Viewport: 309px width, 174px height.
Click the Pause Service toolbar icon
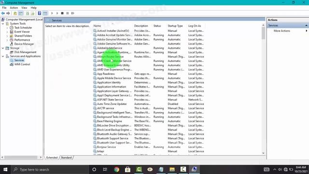(68, 13)
